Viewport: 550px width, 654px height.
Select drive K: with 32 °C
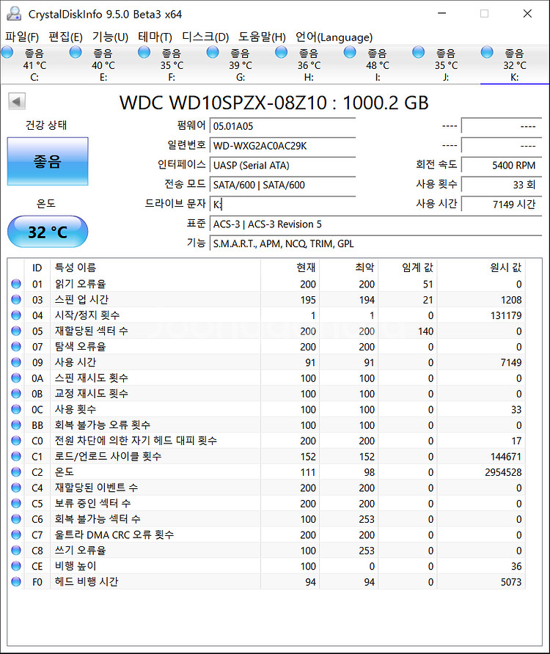click(x=514, y=65)
